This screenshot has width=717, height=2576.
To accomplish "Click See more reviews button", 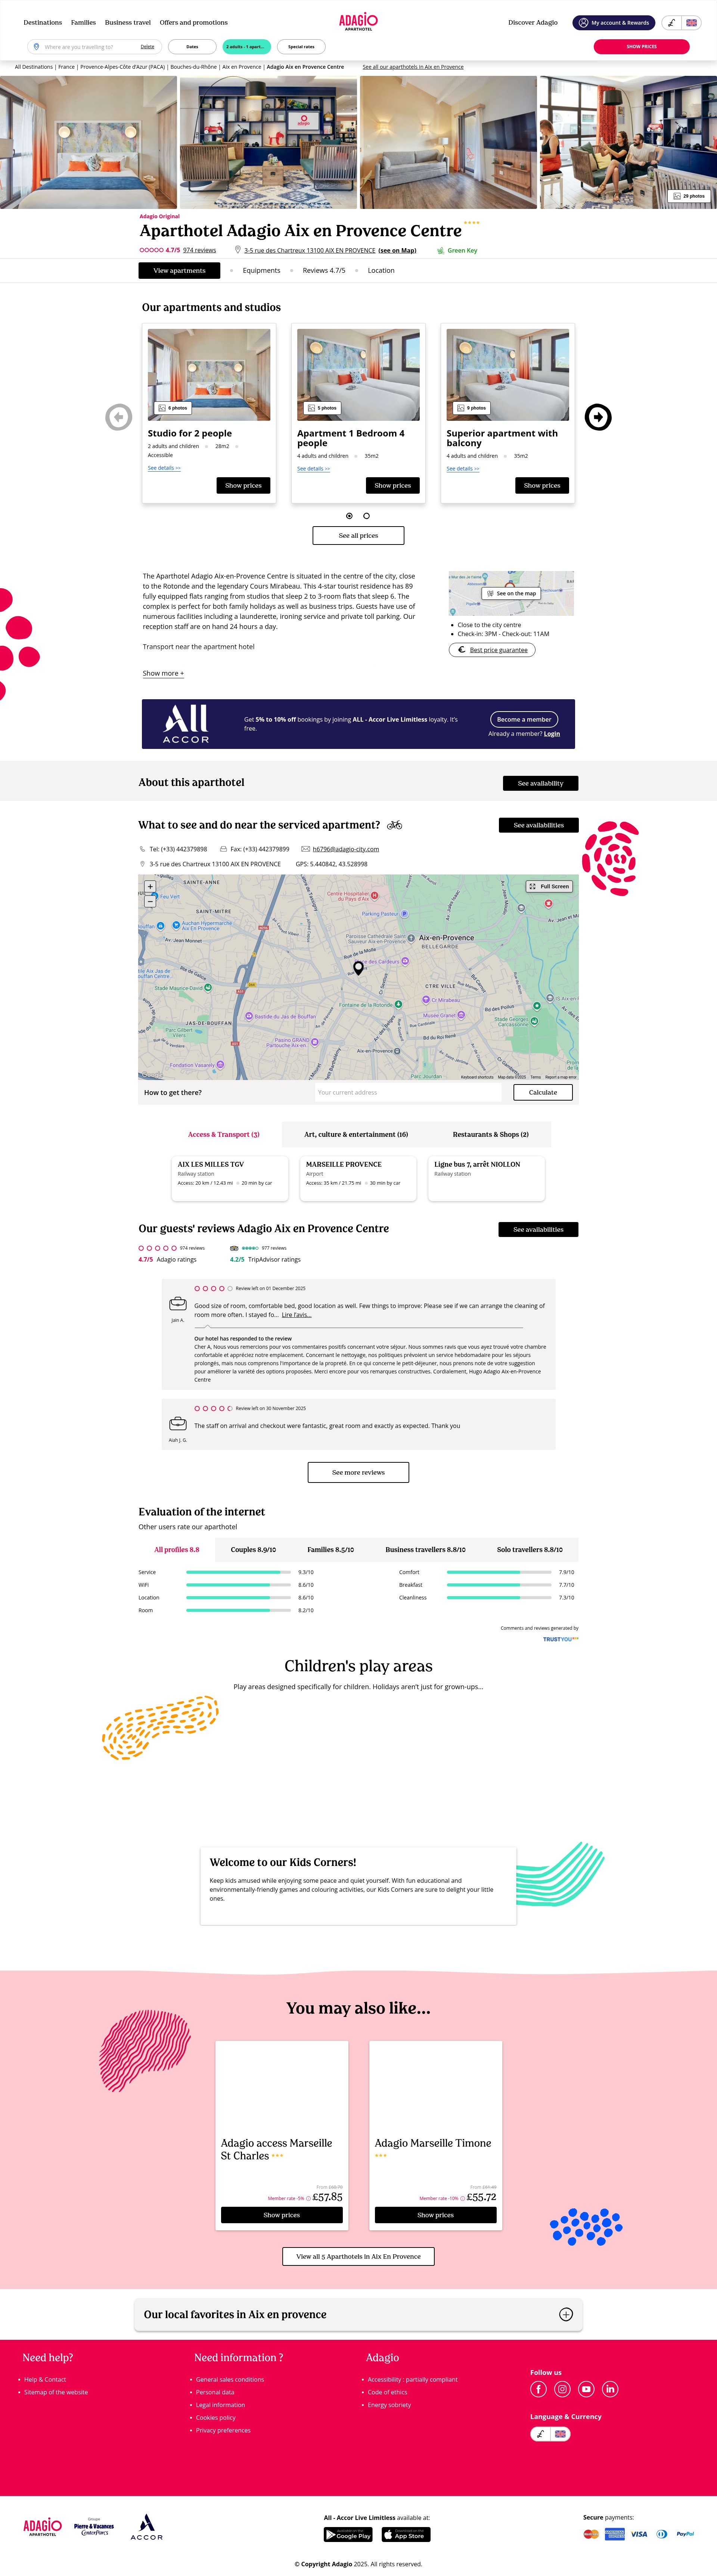I will (x=358, y=1472).
